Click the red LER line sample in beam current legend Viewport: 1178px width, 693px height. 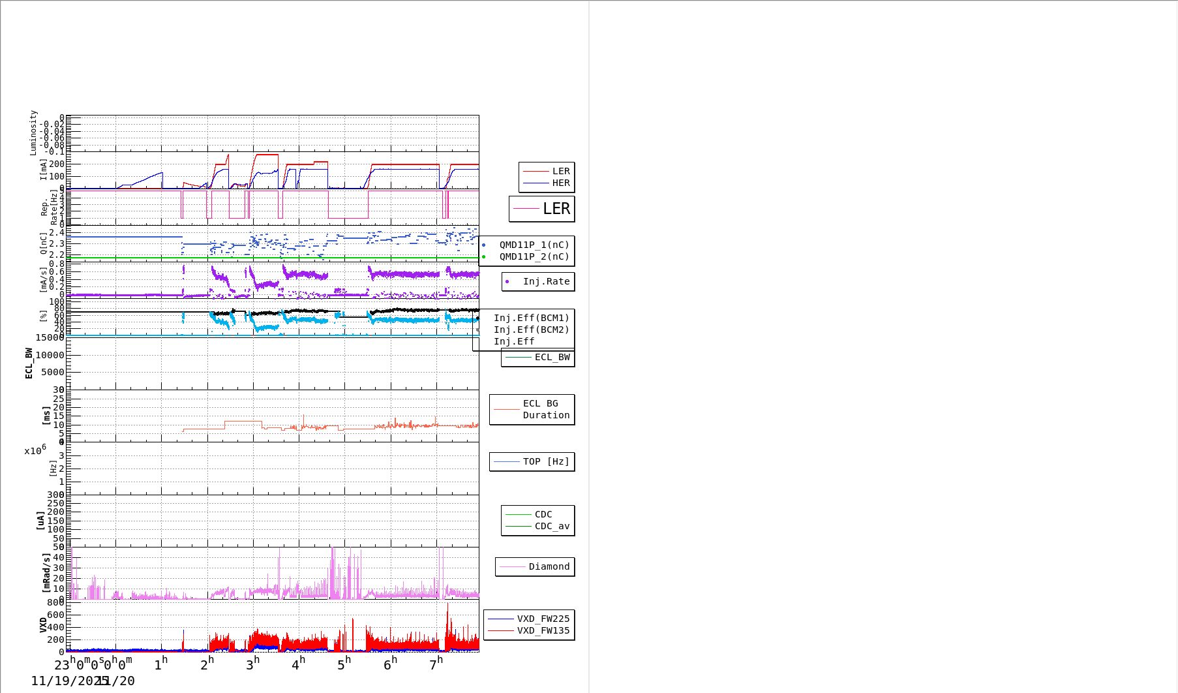point(536,172)
